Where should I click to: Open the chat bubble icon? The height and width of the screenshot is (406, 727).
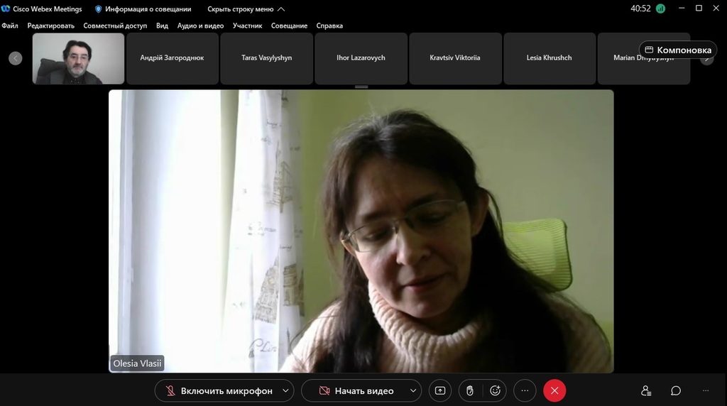pos(676,390)
